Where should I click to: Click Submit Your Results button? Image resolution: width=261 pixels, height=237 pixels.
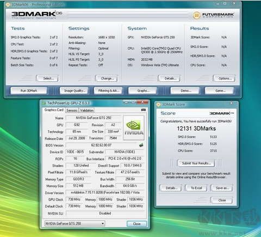coord(196,163)
